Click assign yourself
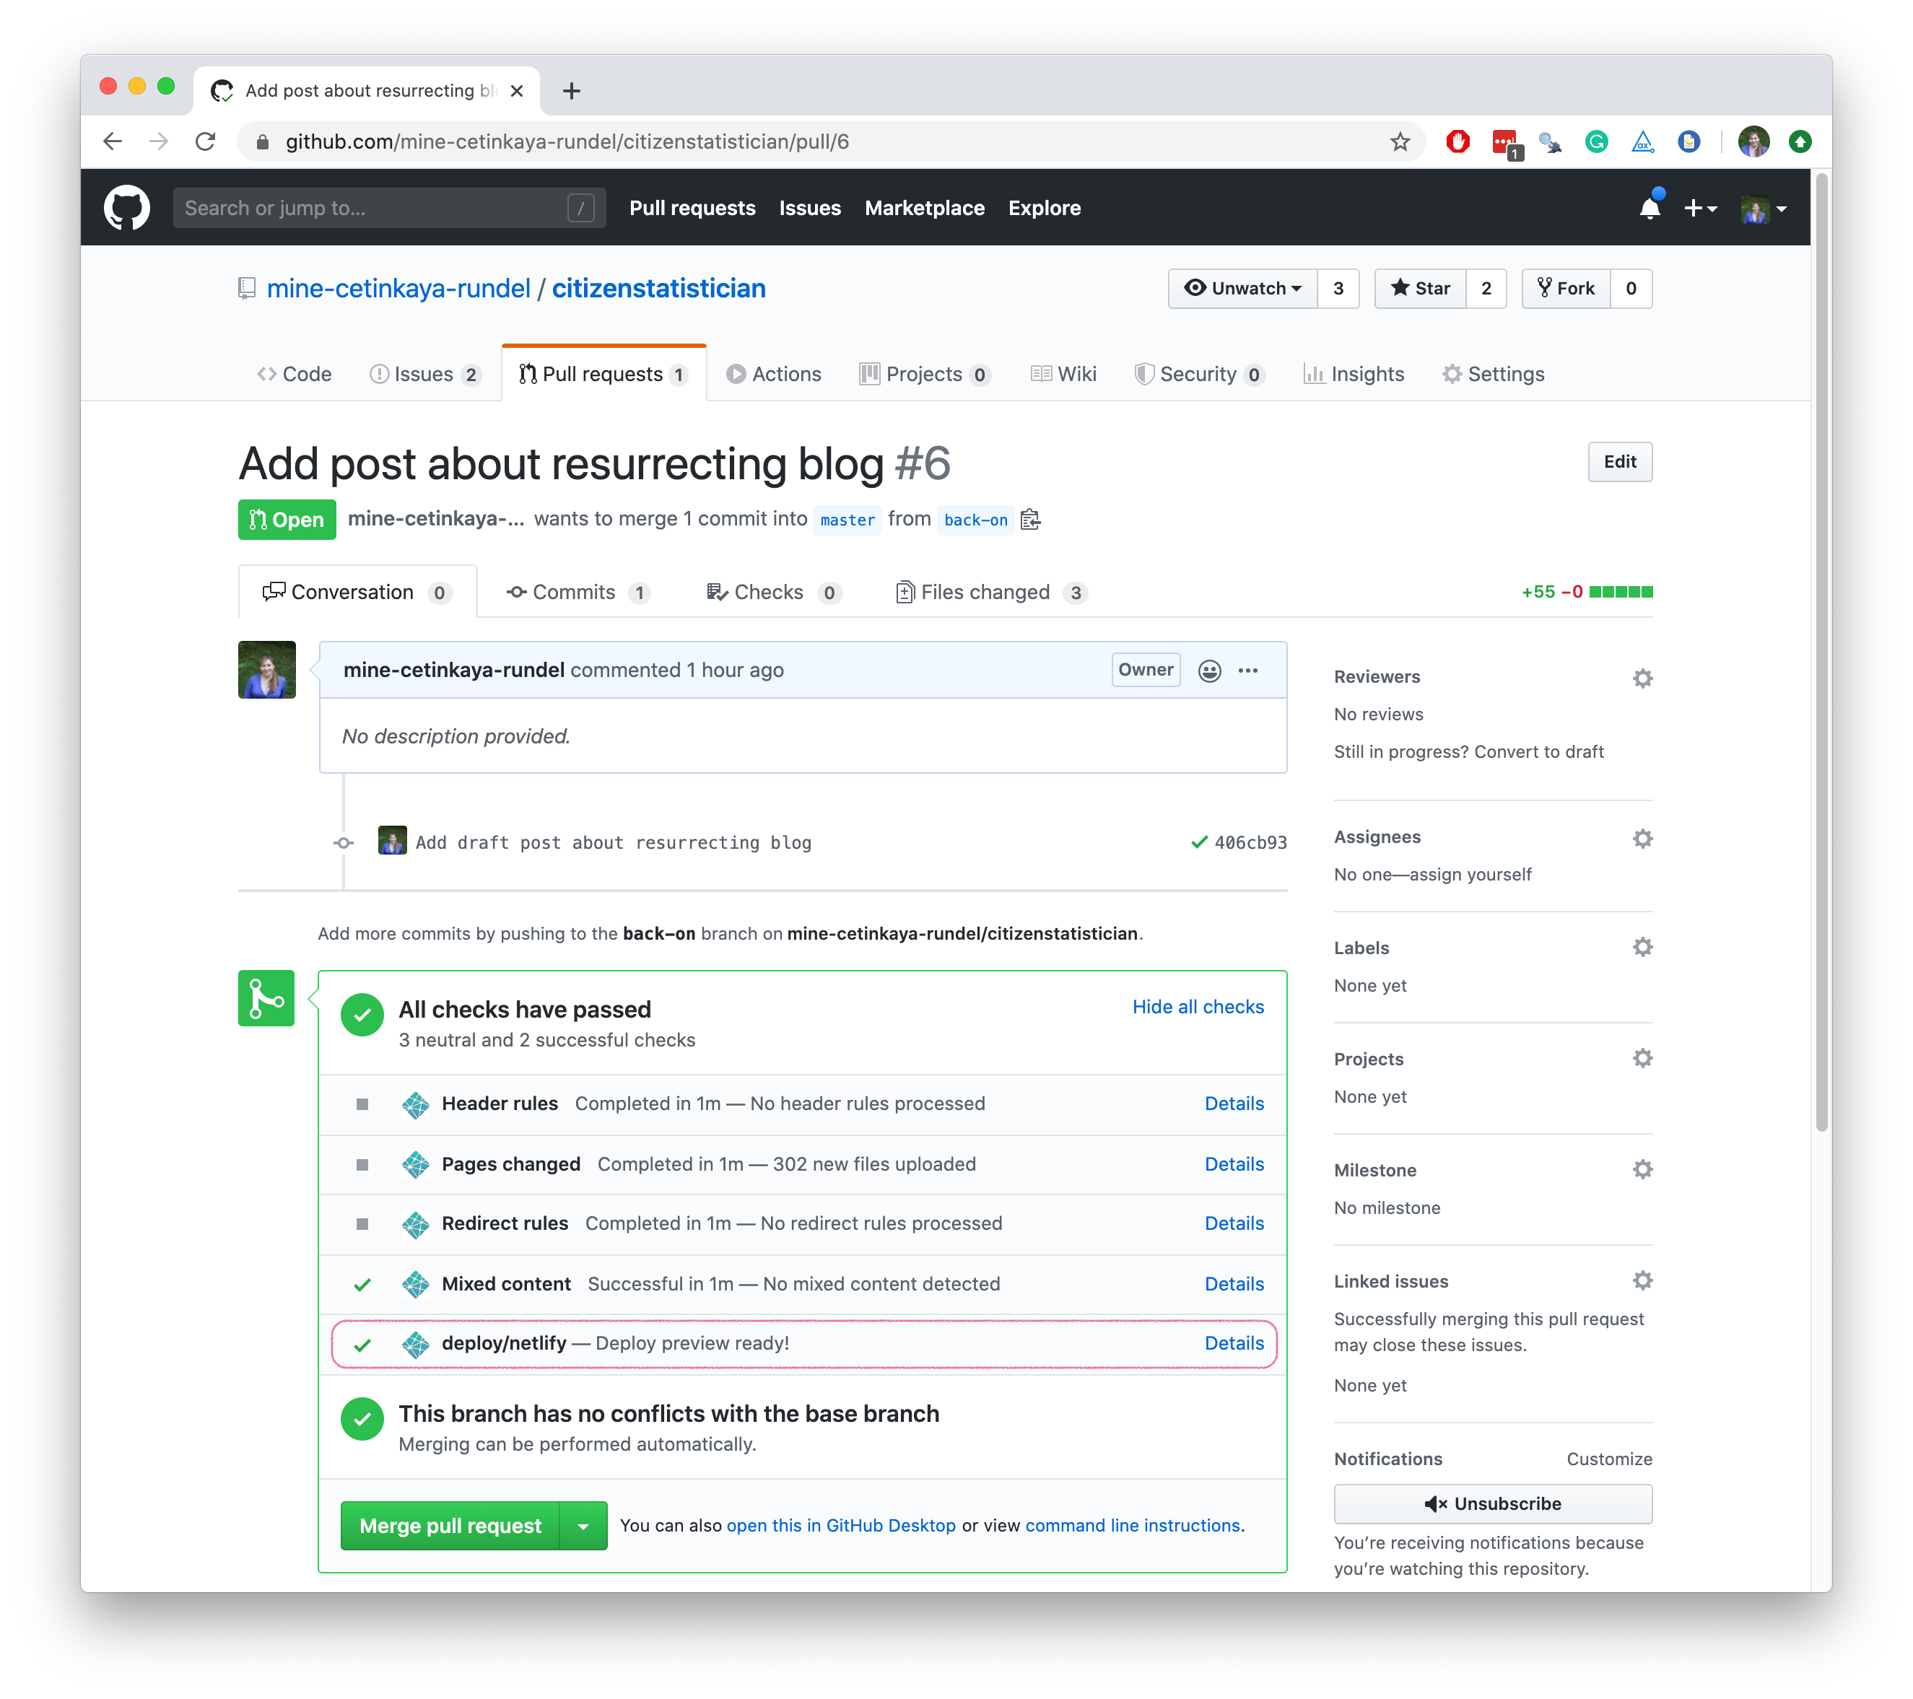Image resolution: width=1913 pixels, height=1699 pixels. tap(1470, 874)
